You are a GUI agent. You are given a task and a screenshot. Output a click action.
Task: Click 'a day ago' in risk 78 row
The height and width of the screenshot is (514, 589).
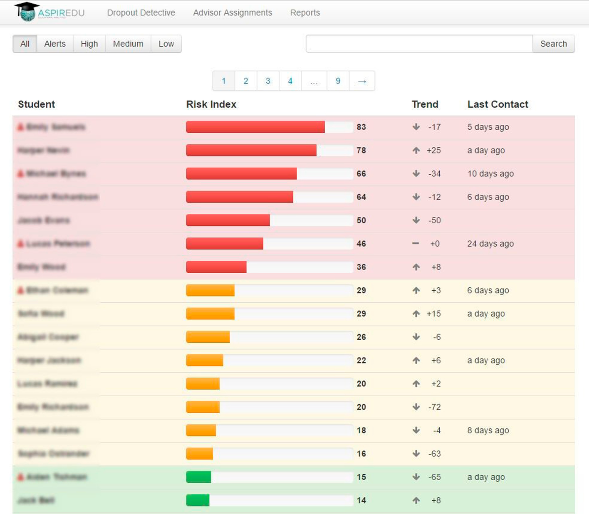[486, 151]
